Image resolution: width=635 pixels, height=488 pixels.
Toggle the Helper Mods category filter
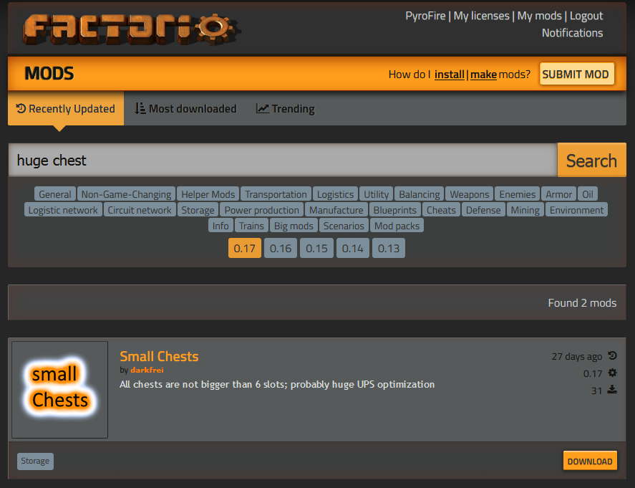(x=208, y=194)
